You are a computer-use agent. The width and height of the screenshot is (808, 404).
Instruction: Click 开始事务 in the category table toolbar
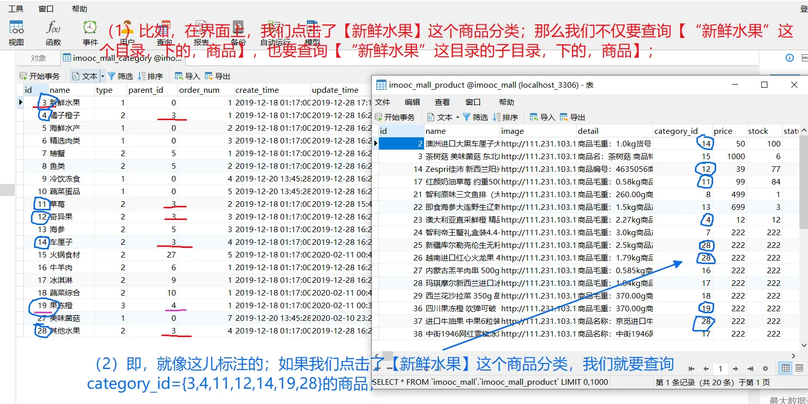(x=40, y=76)
